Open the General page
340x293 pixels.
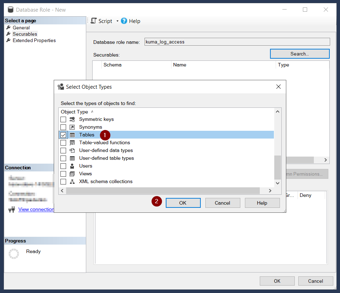tap(21, 28)
